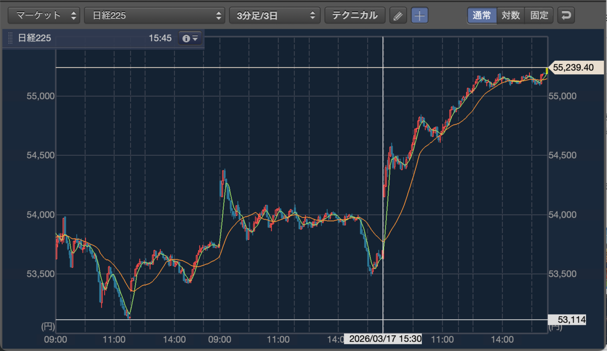The width and height of the screenshot is (607, 351).
Task: Click the 53,114 low price label
Action: click(567, 319)
